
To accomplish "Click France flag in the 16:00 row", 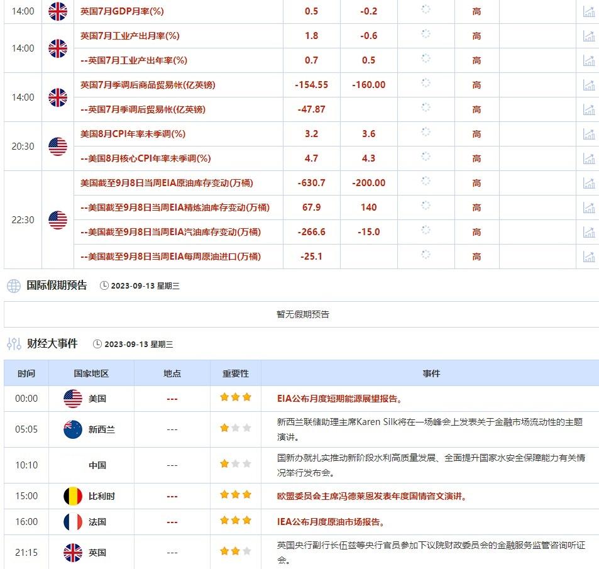I will (x=72, y=522).
